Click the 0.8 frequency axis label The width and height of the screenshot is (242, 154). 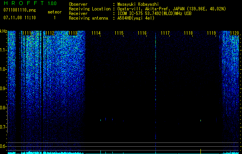click(x=3, y=108)
